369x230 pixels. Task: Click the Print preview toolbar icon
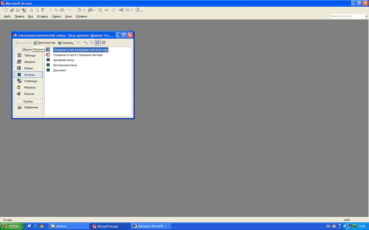pos(37,10)
